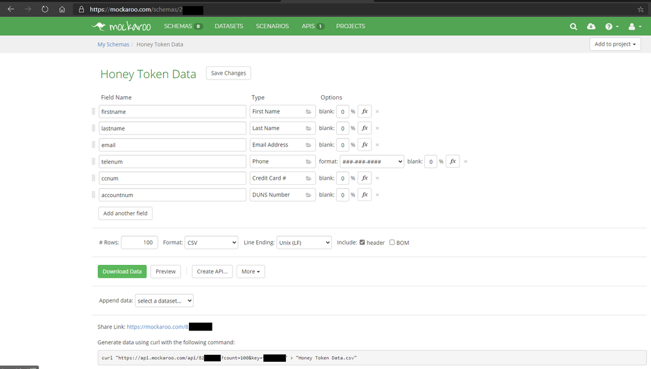Click the Preview button
The height and width of the screenshot is (369, 651).
click(x=166, y=271)
